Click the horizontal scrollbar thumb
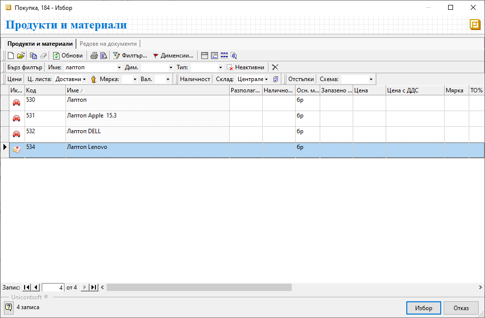 click(x=199, y=288)
